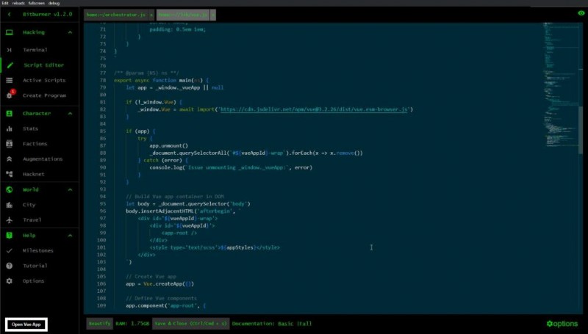Click the Character section person icon
Image resolution: width=588 pixels, height=334 pixels.
pos(10,114)
